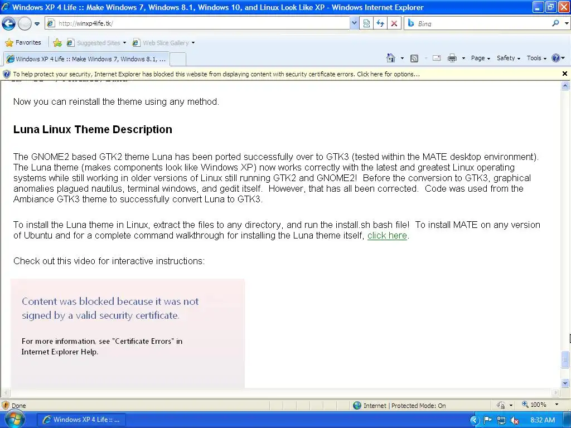Open Web Slice Gallery menu
Screen dimensions: 571x428
pyautogui.click(x=163, y=43)
